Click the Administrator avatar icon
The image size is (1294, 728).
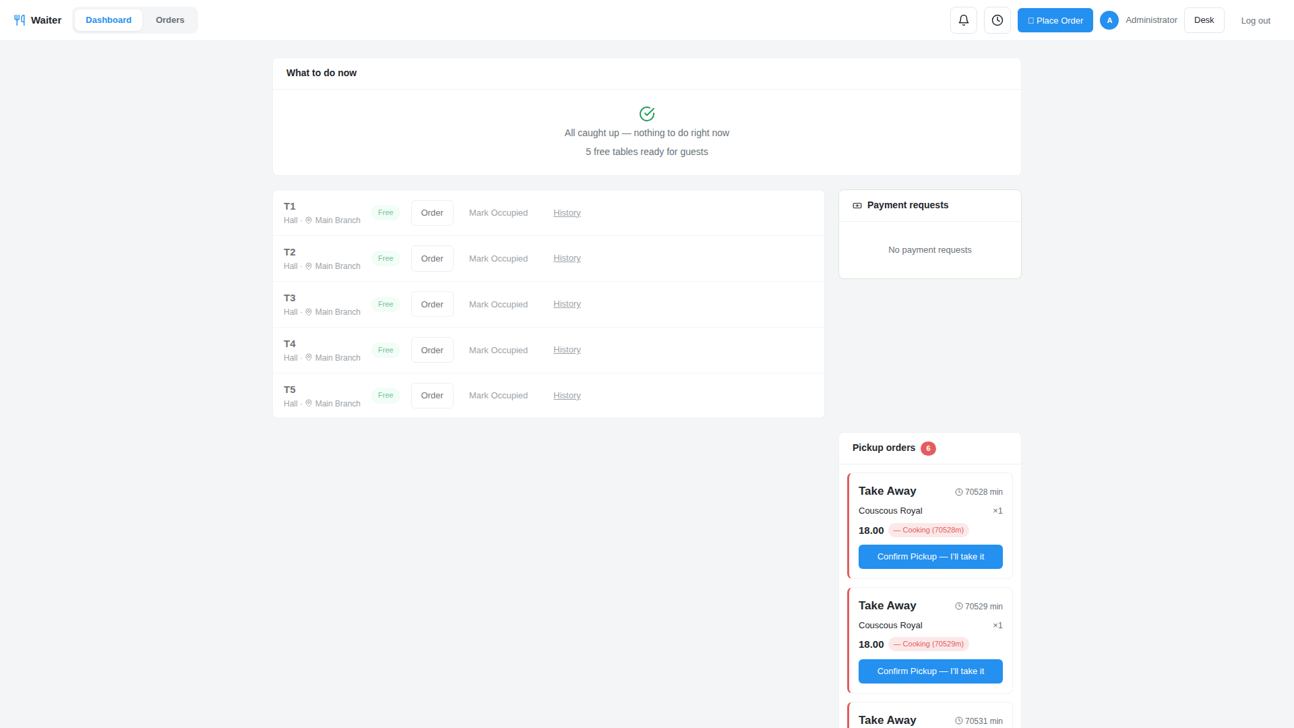(1109, 20)
